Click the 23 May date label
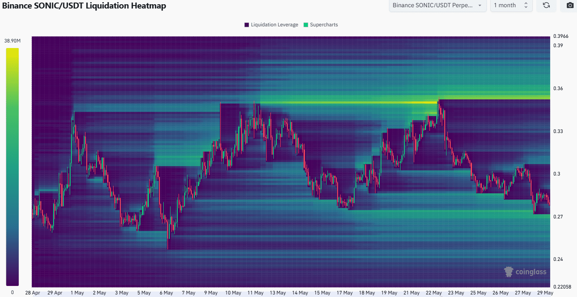This screenshot has height=297, width=577. pos(456,293)
